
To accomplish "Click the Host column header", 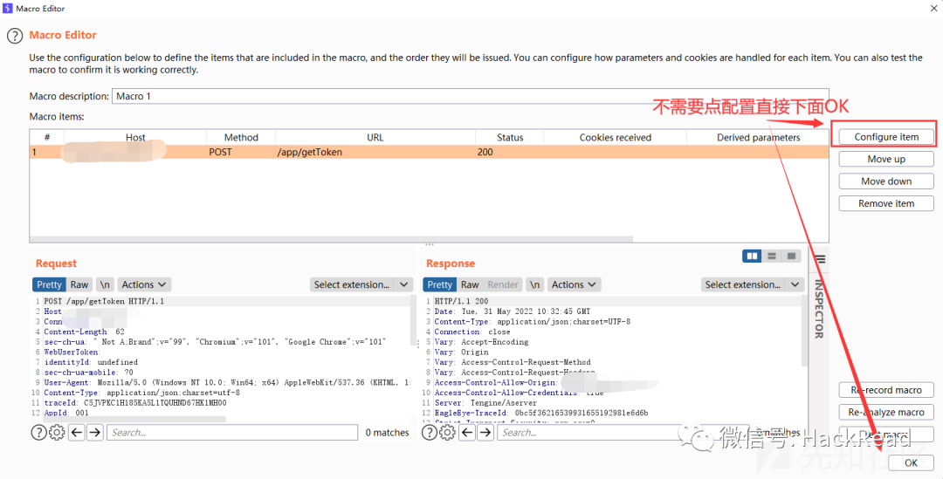I will (x=135, y=138).
